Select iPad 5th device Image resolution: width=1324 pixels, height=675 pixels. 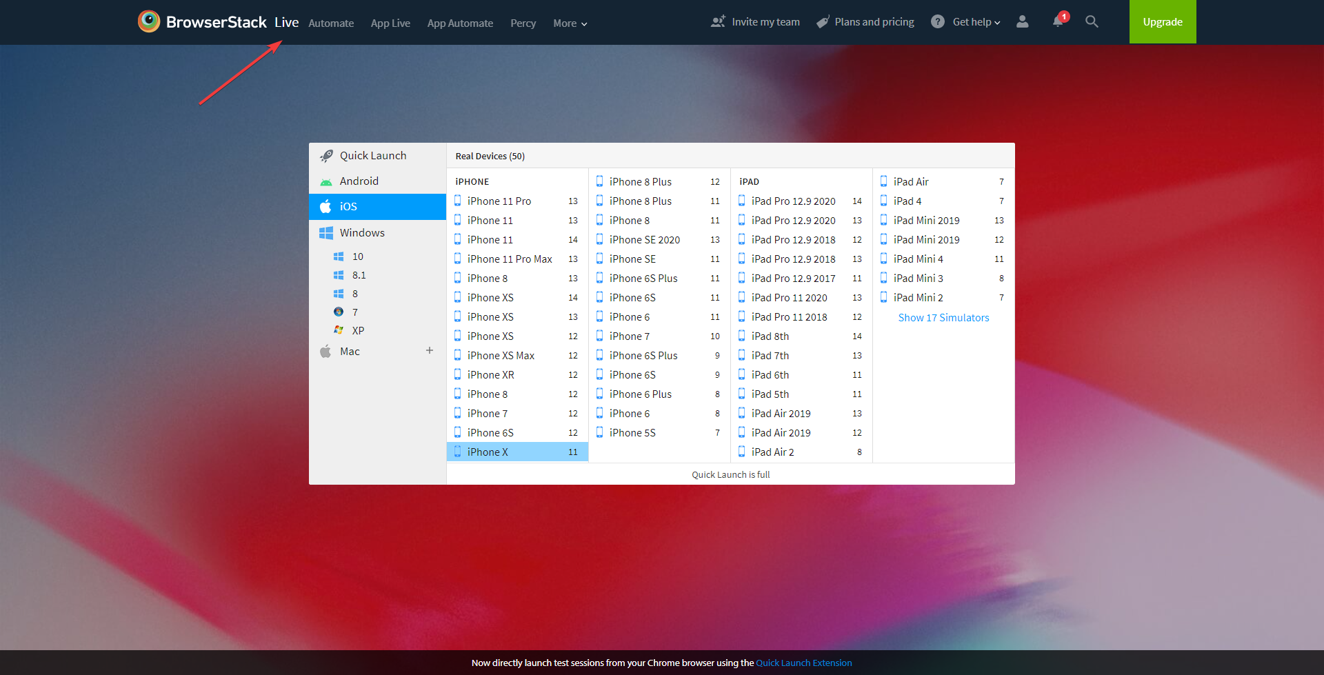(801, 394)
